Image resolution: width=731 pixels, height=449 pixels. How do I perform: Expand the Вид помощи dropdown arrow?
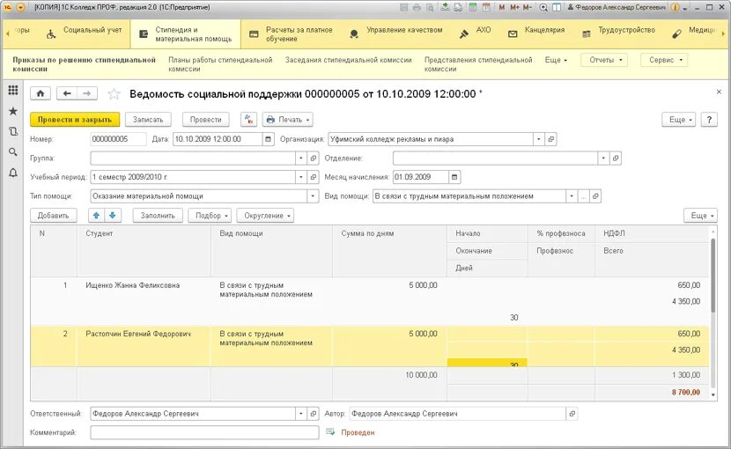[x=572, y=196]
